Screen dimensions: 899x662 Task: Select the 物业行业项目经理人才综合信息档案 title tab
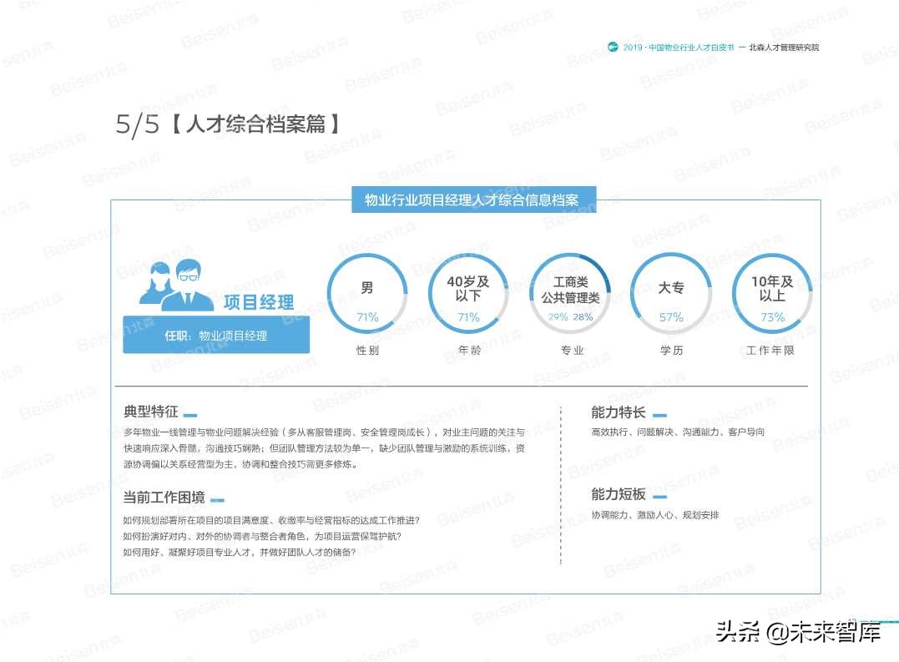(x=477, y=200)
